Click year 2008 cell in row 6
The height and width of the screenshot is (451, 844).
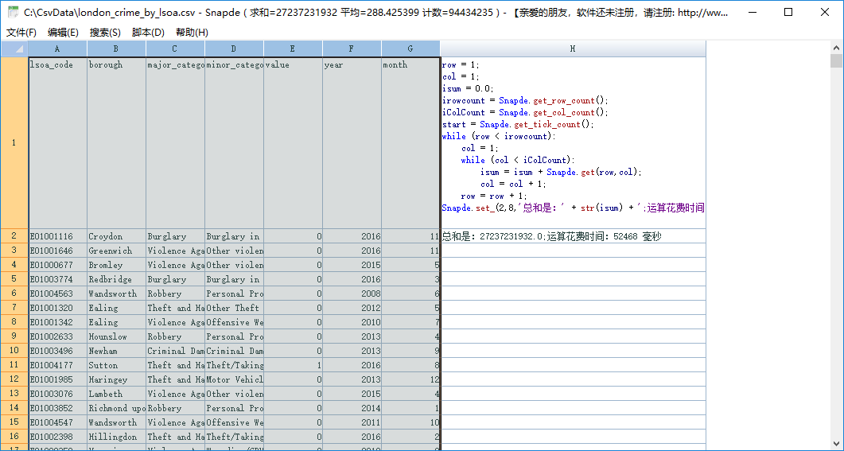pyautogui.click(x=352, y=294)
